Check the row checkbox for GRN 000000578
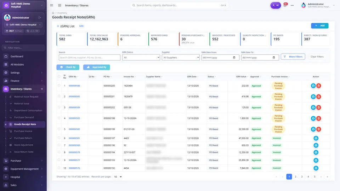 [x=59, y=152]
